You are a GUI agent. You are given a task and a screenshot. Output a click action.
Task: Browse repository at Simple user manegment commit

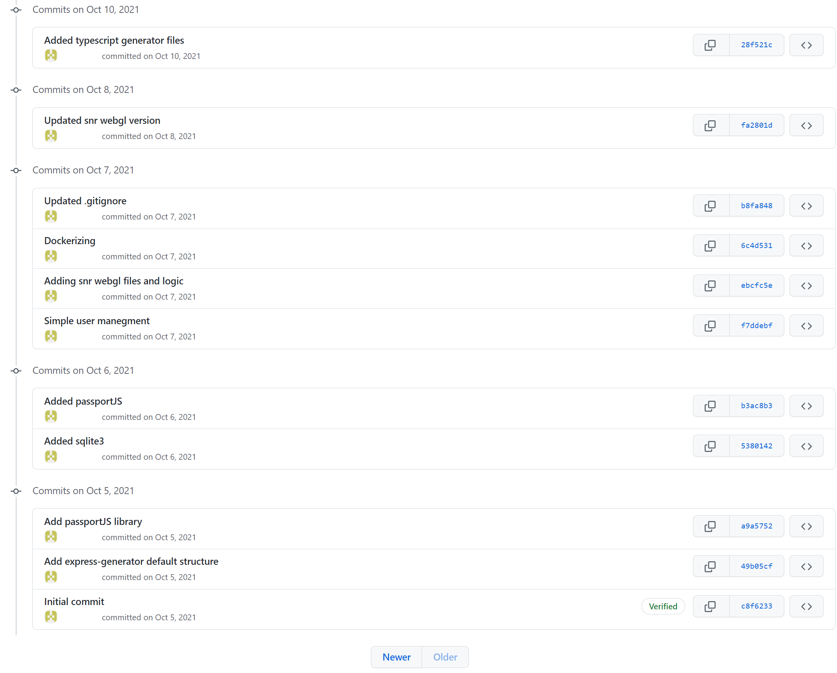[806, 326]
